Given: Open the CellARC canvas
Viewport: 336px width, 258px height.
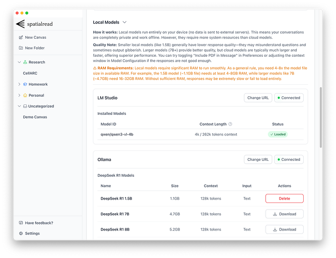Looking at the screenshot, I should (30, 73).
